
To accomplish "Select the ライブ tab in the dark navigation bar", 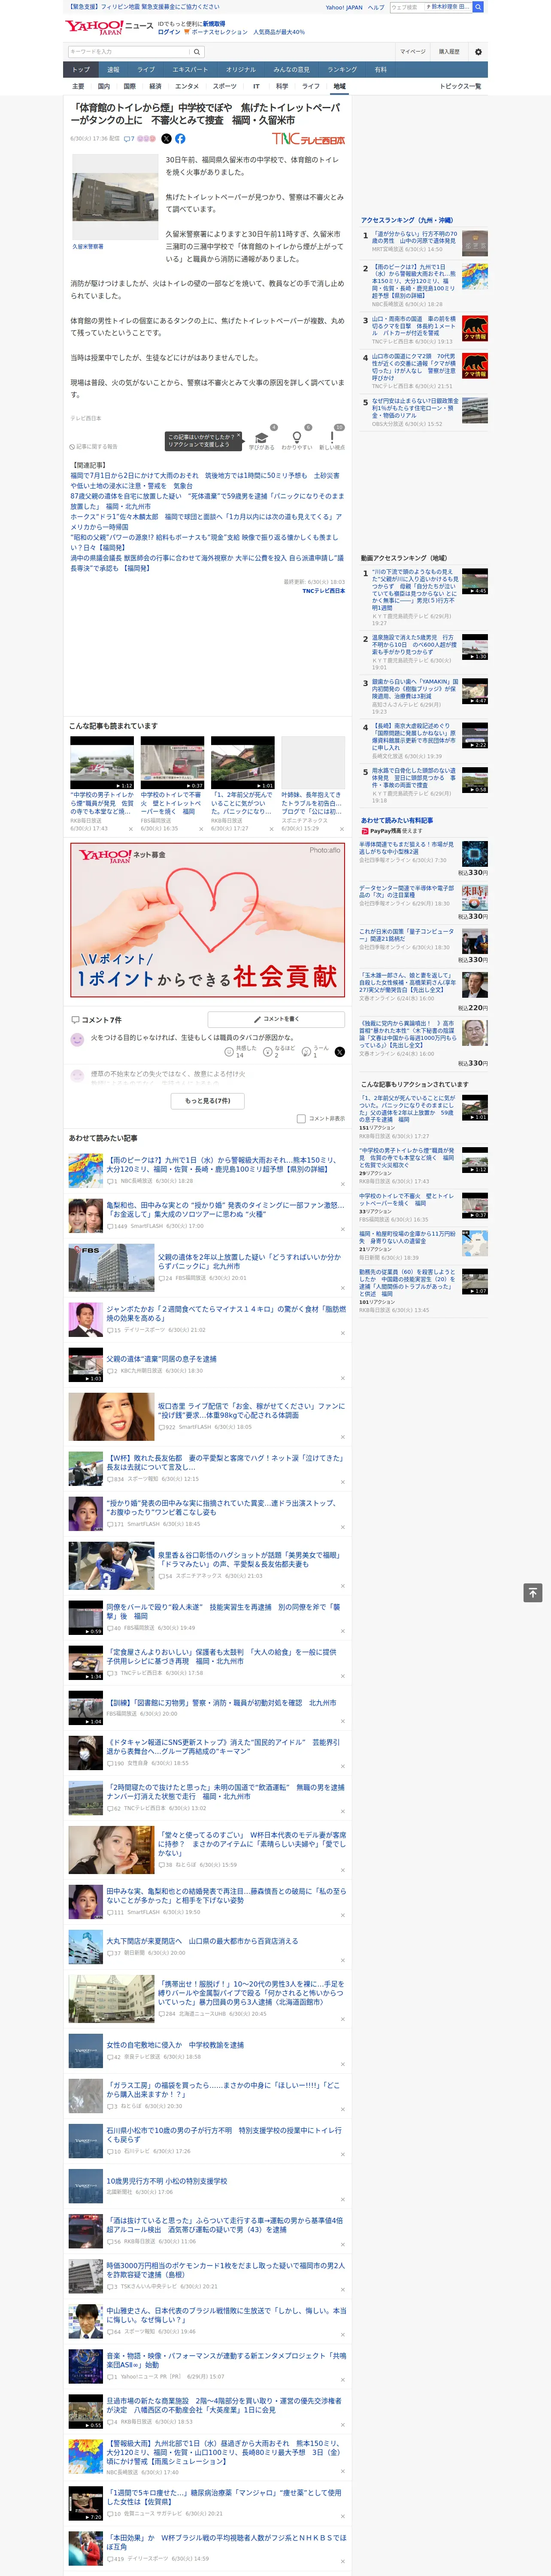I will pos(146,70).
